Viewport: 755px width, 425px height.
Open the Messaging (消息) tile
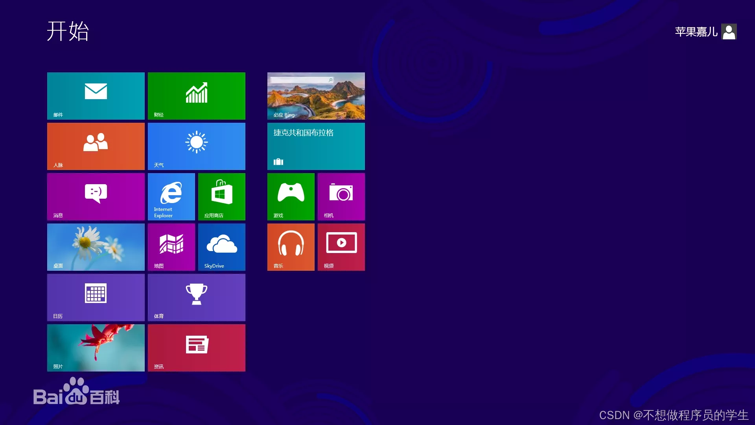[96, 196]
